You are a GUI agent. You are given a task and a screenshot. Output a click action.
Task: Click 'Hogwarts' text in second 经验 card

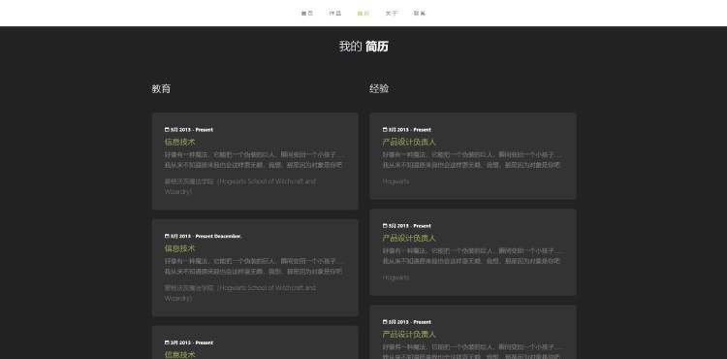coord(395,277)
